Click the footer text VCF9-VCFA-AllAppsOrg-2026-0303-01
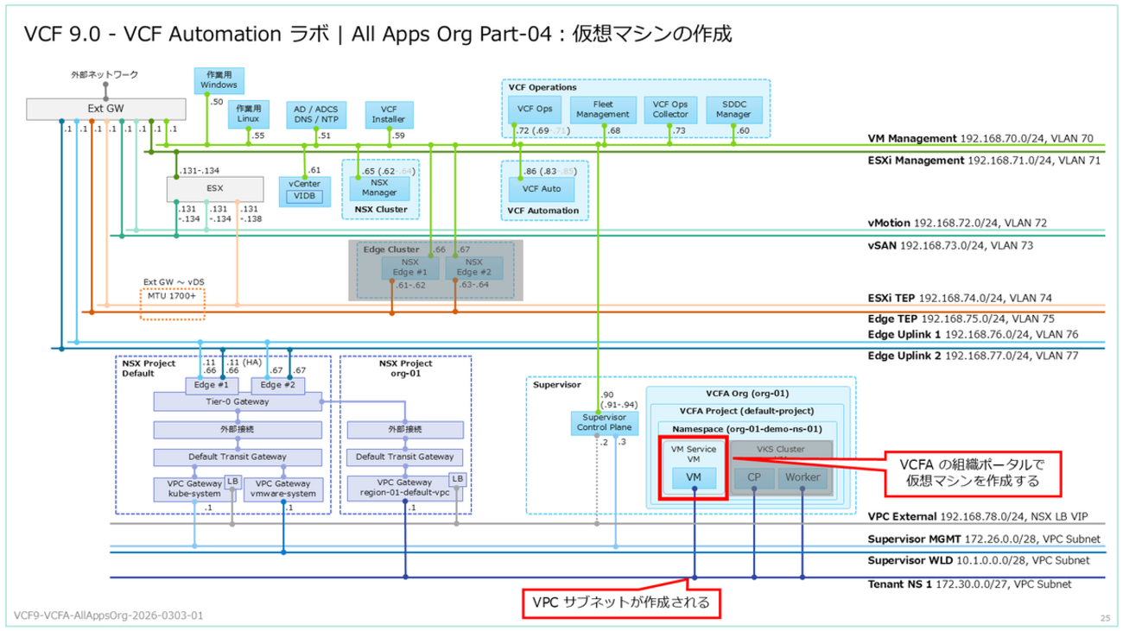The image size is (1123, 631). (x=109, y=616)
